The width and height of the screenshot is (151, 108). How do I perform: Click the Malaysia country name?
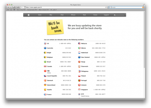84,44
